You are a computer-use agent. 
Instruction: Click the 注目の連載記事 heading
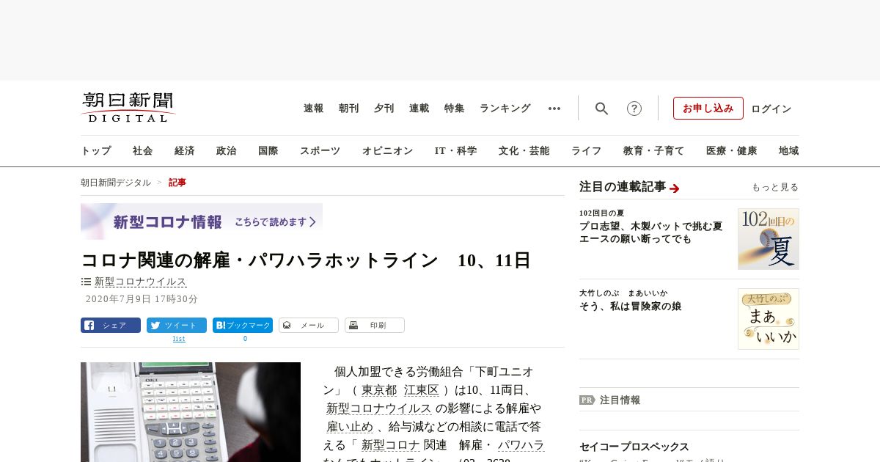pos(623,187)
